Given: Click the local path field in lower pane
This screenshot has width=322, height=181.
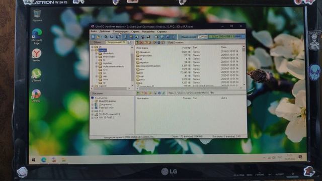Looking at the screenshot, I should (209, 93).
